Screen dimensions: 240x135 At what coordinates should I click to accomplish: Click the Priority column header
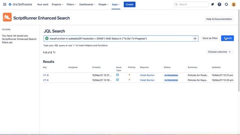[x=132, y=67]
